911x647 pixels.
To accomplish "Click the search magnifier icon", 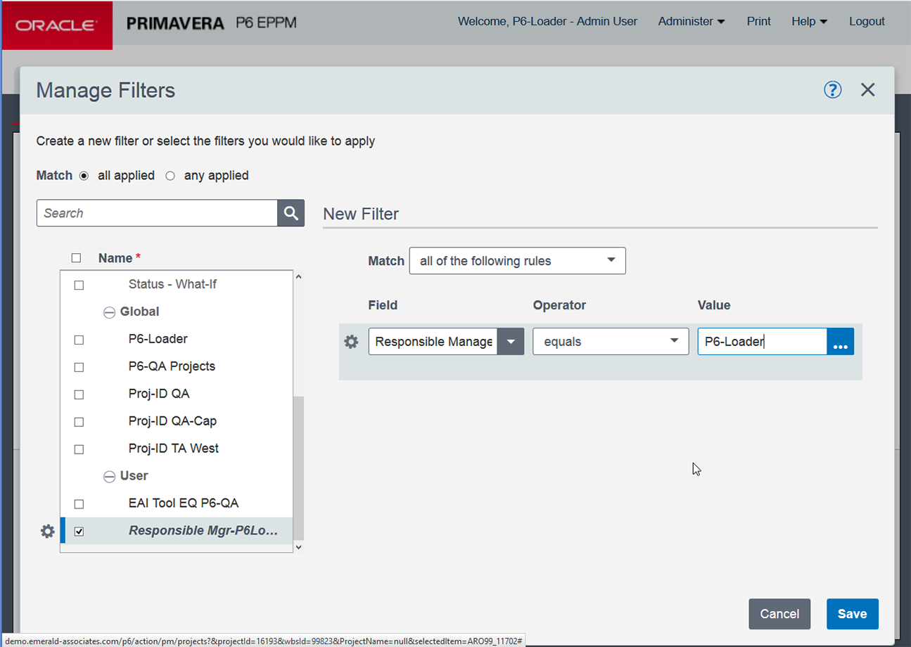I will (291, 212).
